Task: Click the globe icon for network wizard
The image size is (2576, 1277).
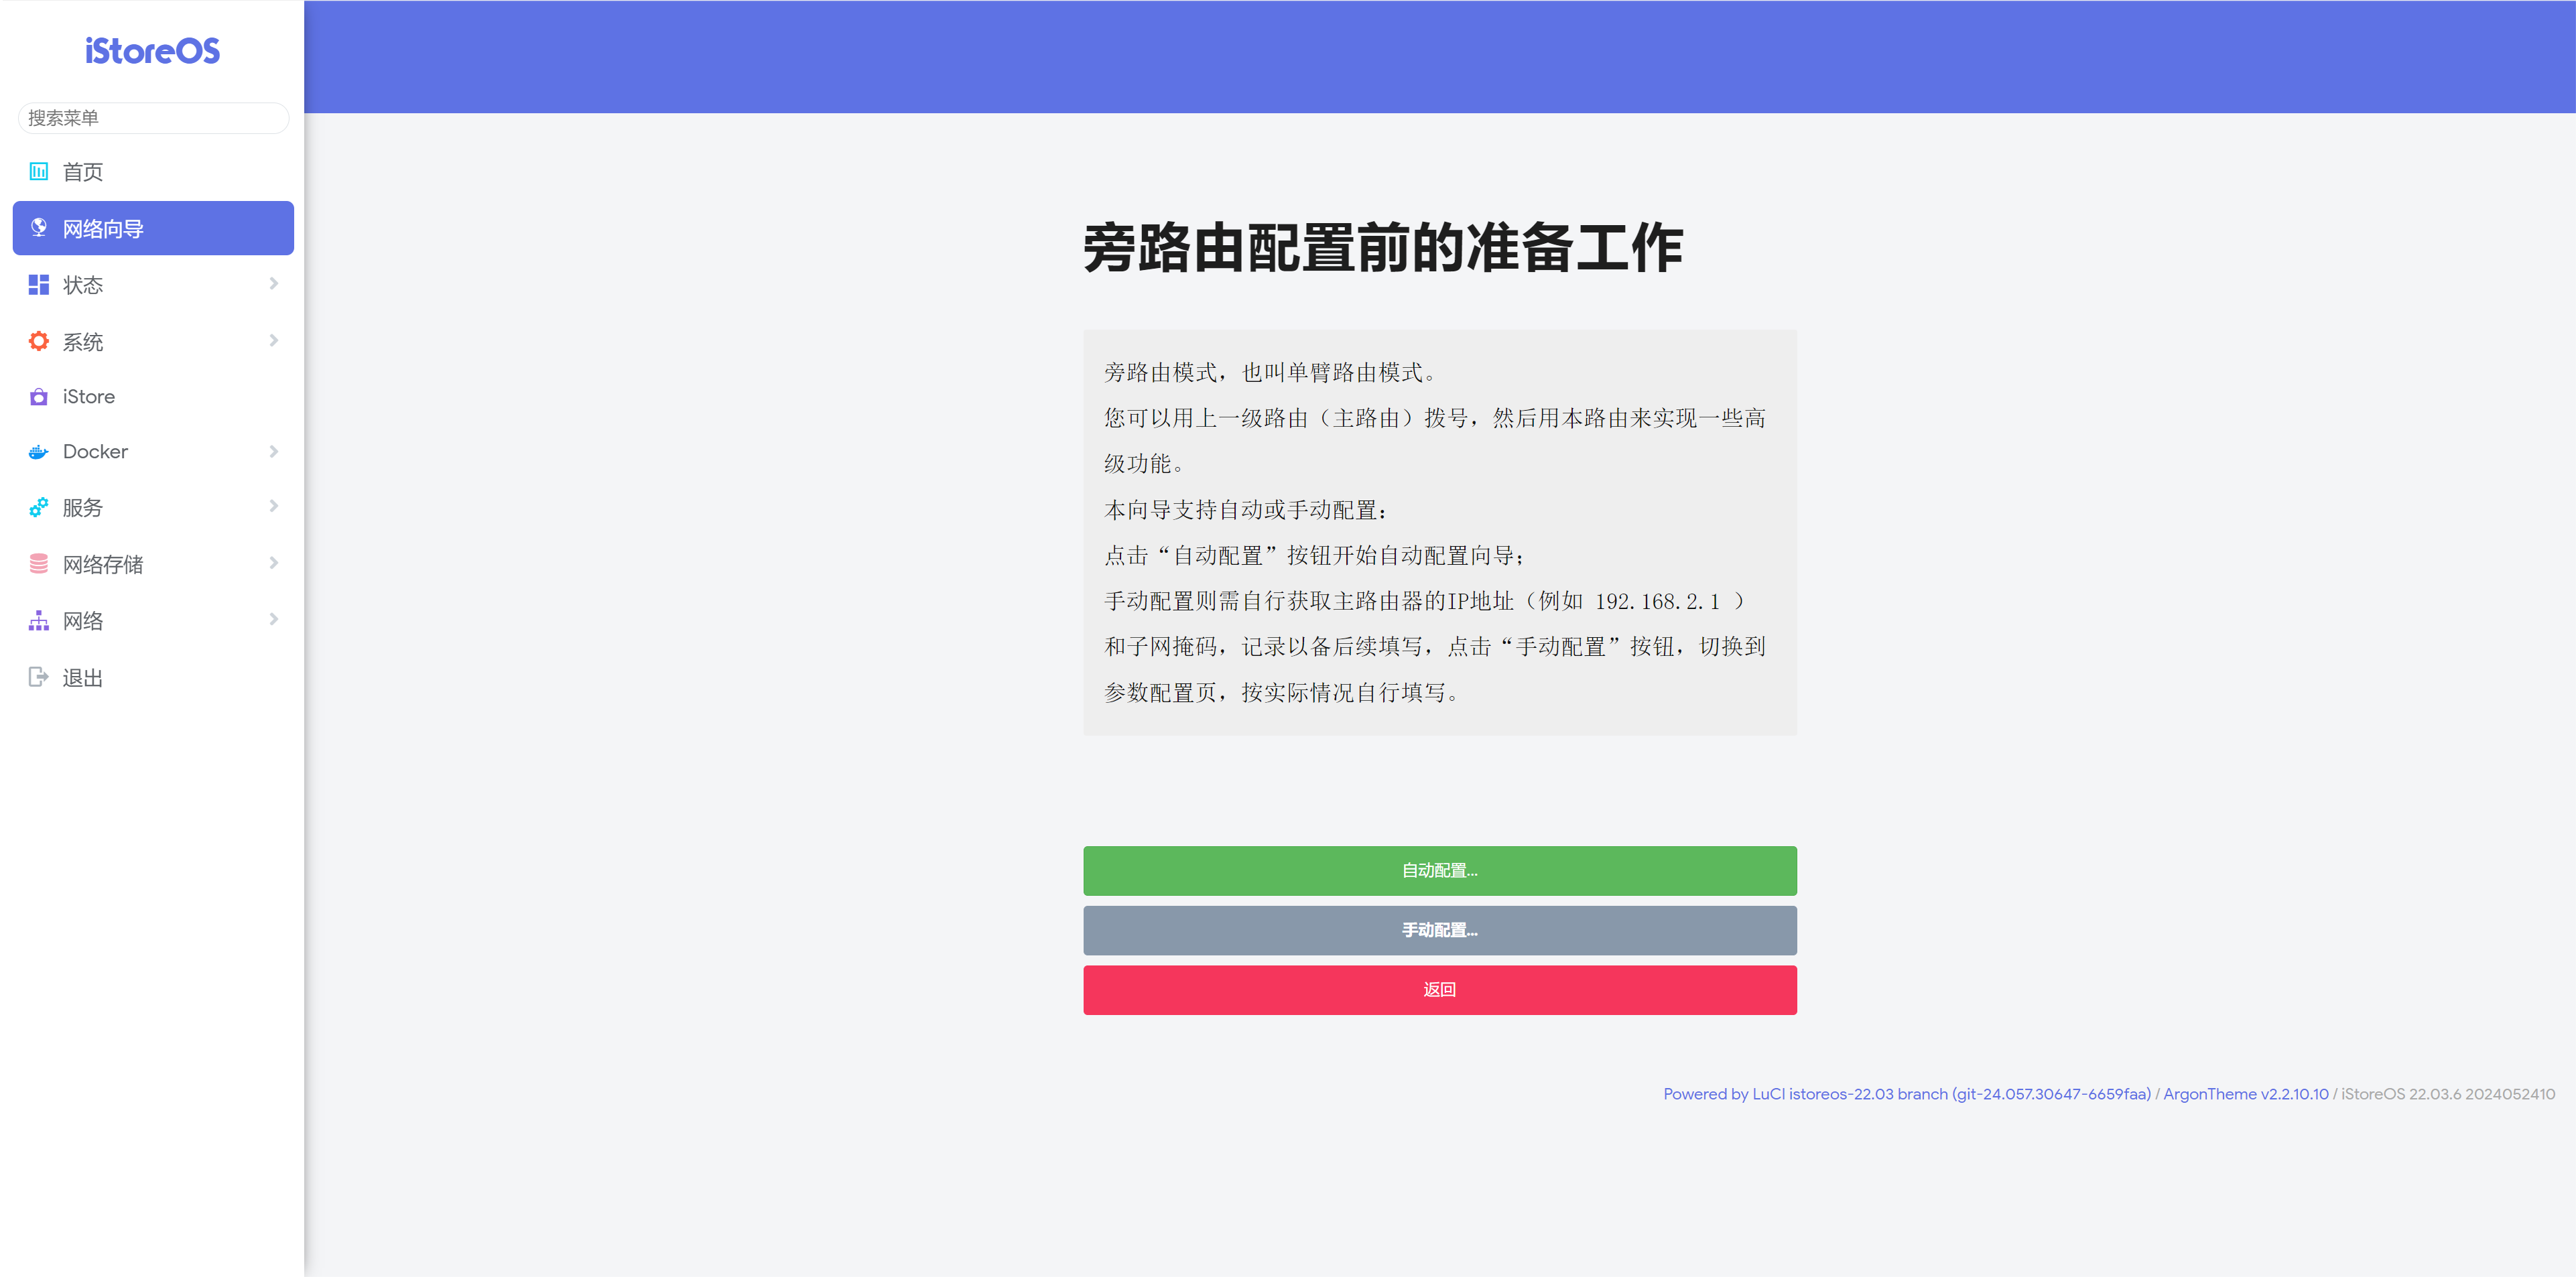Action: coord(38,228)
